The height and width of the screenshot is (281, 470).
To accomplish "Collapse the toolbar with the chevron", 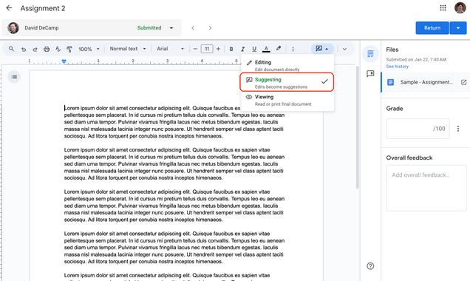I will click(344, 49).
